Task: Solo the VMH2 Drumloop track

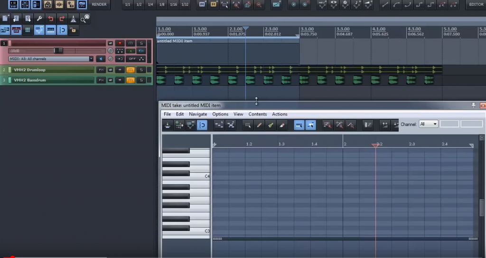Action: point(141,70)
